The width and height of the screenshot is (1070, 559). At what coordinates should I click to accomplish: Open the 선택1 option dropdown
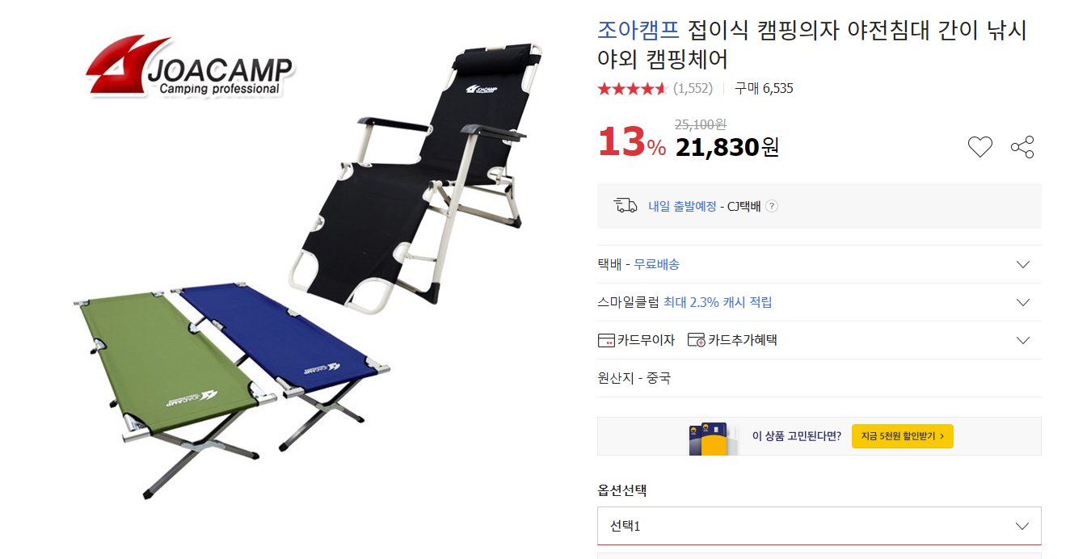[819, 526]
